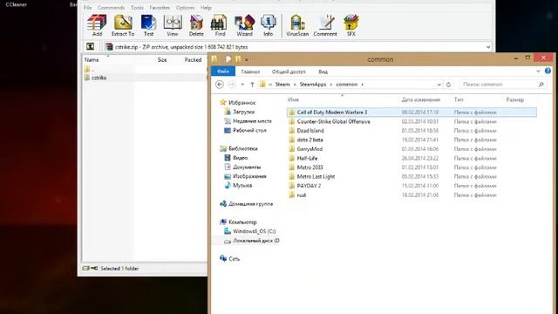Open the Find binoculars tool in WinRAR
The image size is (558, 314).
(220, 25)
